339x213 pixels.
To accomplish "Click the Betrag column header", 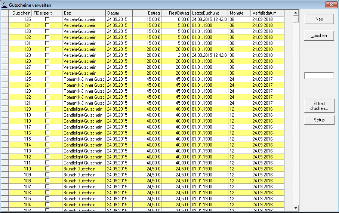I will click(x=147, y=13).
